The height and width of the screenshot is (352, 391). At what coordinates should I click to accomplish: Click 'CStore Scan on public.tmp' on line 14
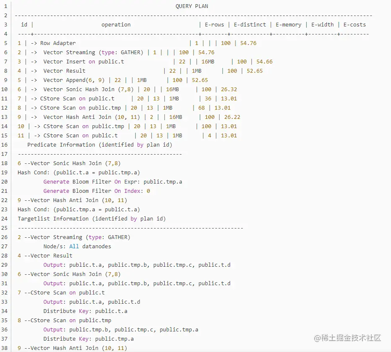(84, 126)
